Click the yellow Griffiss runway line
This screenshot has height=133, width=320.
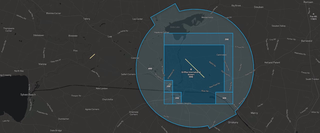tap(195, 68)
